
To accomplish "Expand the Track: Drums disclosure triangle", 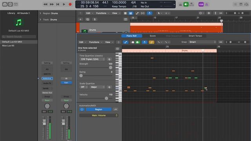I will click(x=40, y=20).
